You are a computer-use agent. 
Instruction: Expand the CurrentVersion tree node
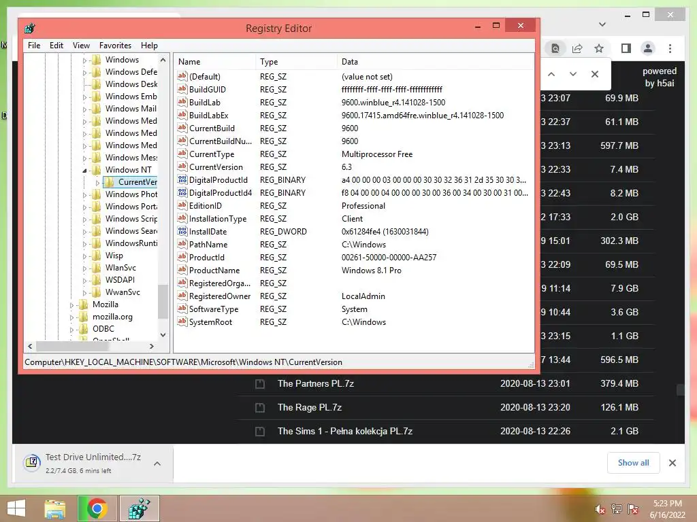(97, 182)
